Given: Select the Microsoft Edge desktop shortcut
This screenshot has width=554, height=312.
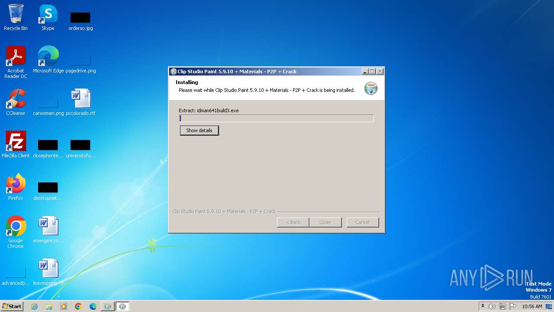Looking at the screenshot, I should pos(48,60).
